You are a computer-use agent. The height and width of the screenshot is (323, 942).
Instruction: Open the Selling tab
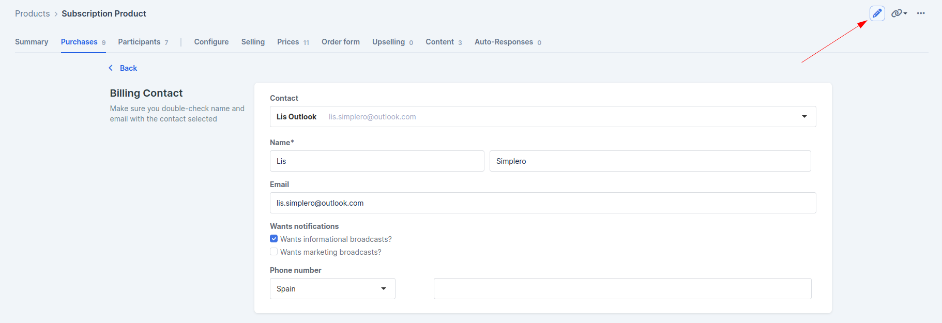(x=253, y=42)
